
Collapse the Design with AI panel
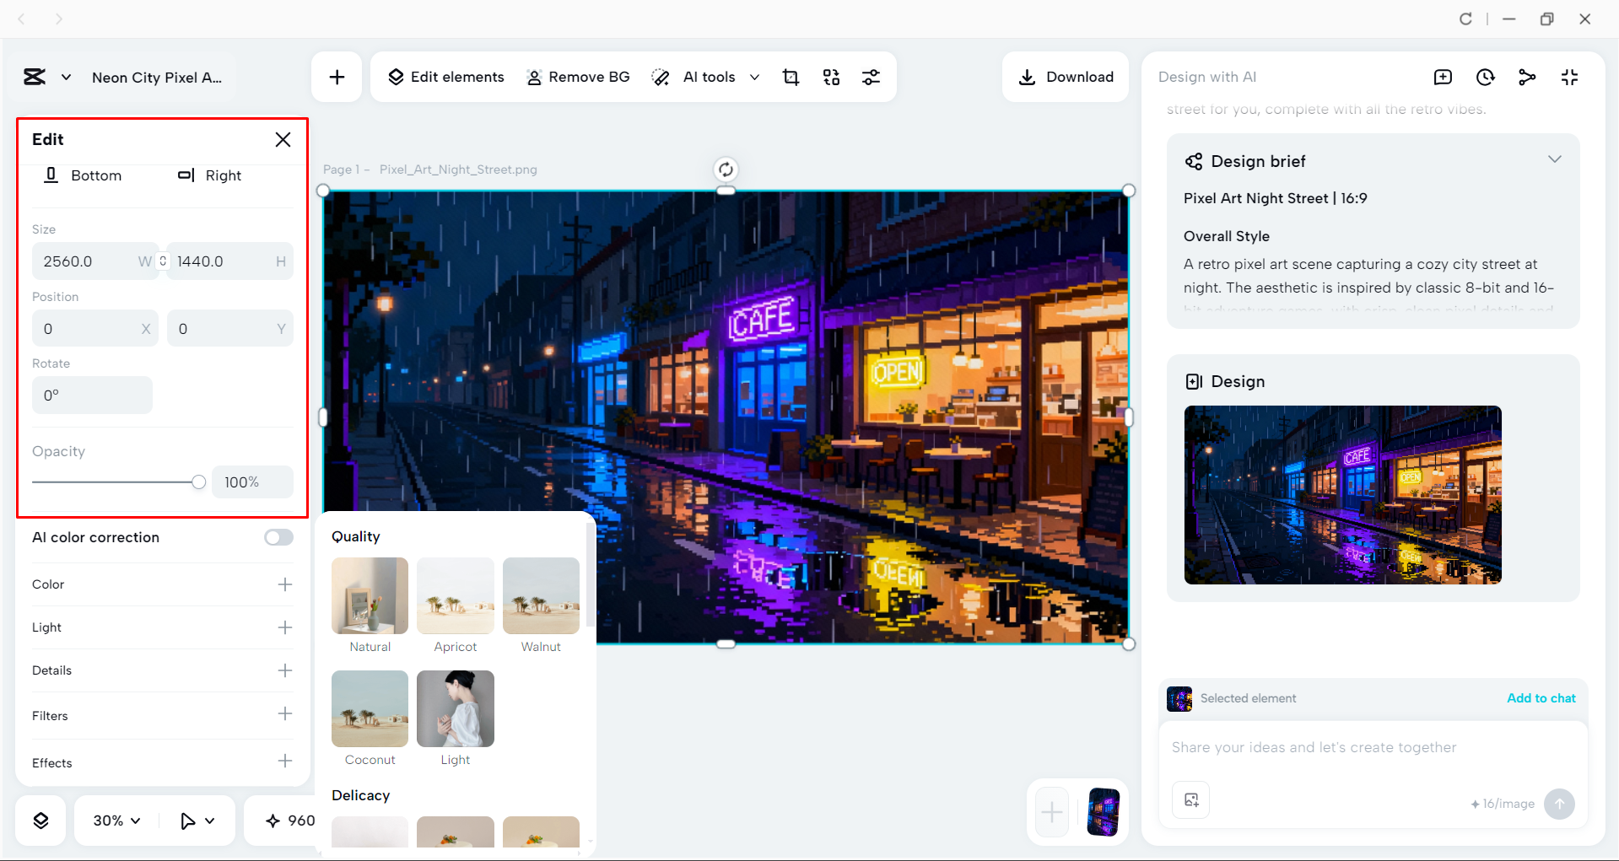(1569, 77)
